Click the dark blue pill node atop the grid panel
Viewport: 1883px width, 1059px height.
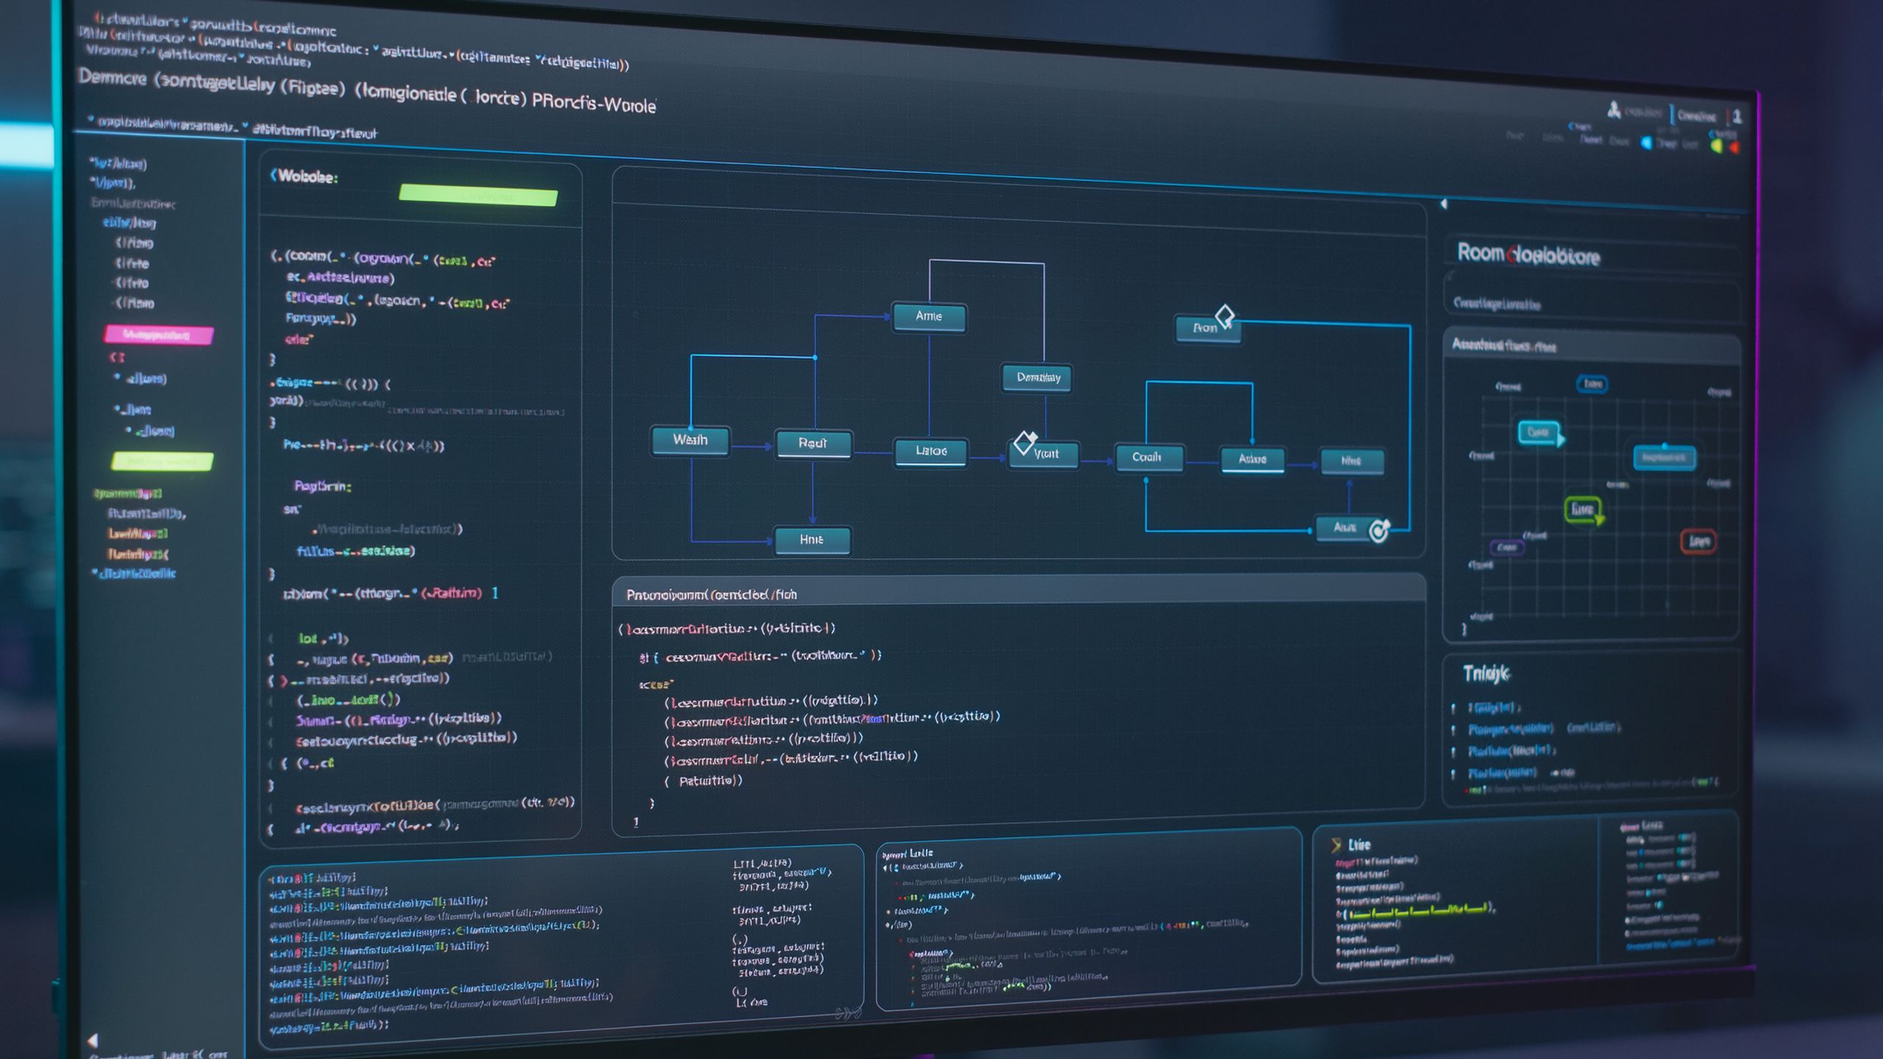(1592, 384)
